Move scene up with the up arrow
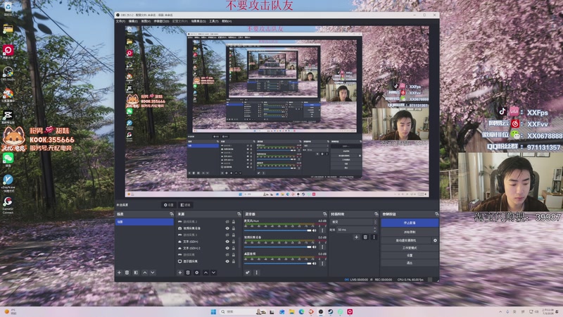 145,273
